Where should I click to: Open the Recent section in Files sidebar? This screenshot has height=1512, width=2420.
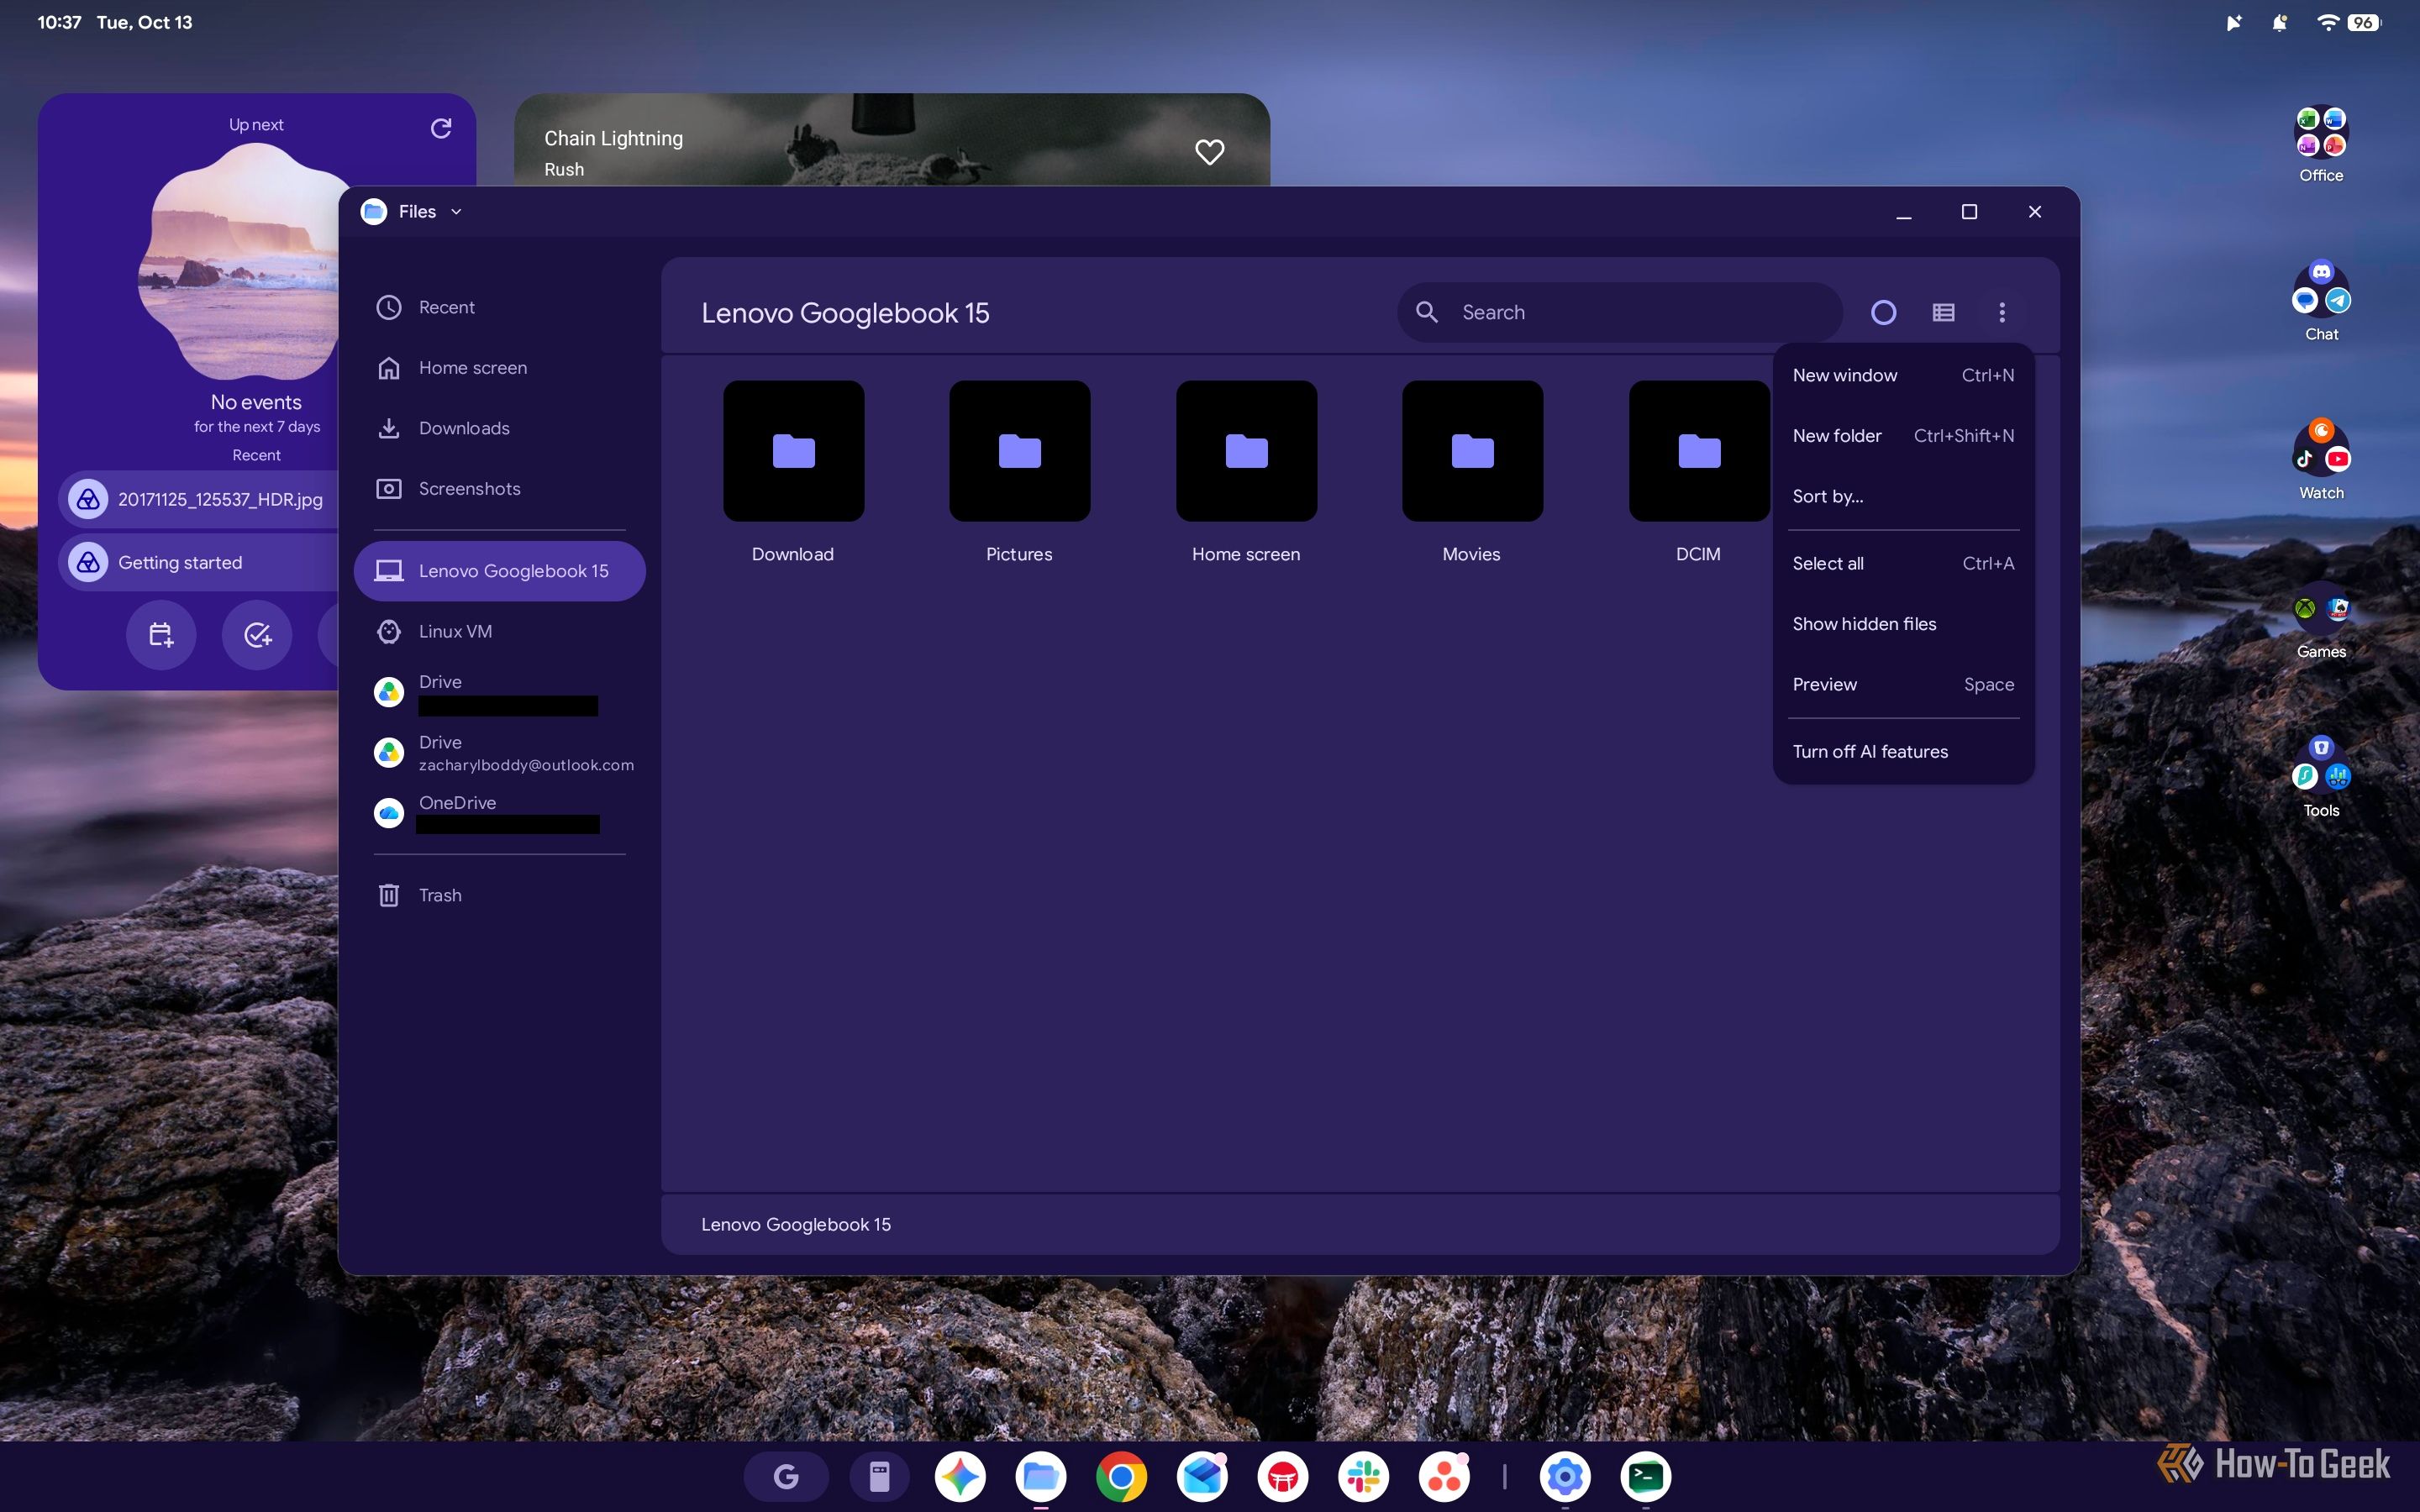coord(499,307)
